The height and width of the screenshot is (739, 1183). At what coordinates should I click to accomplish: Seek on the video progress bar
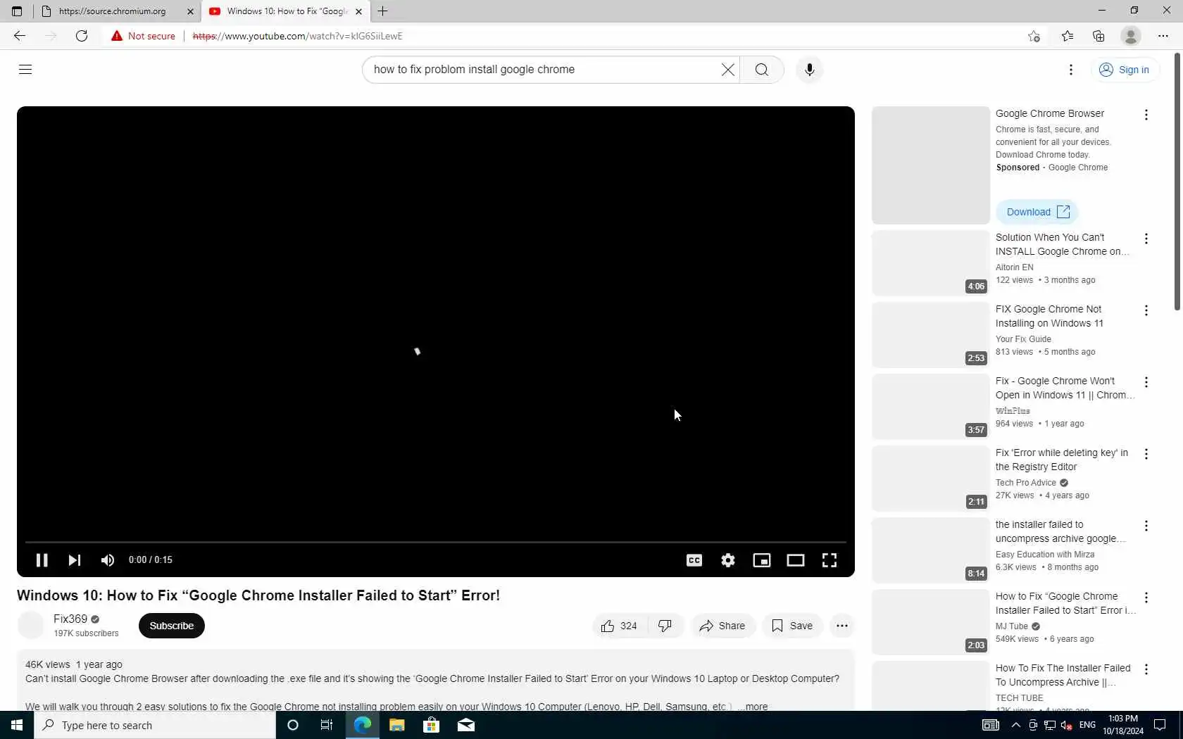click(x=435, y=542)
